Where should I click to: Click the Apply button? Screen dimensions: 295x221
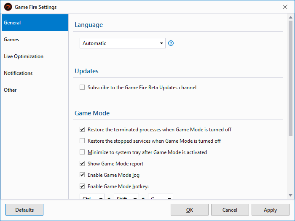tap(271, 210)
